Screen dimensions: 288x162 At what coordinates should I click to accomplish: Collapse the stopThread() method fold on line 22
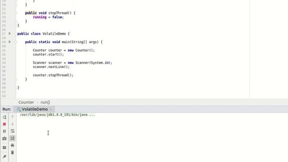pyautogui.click(x=16, y=13)
